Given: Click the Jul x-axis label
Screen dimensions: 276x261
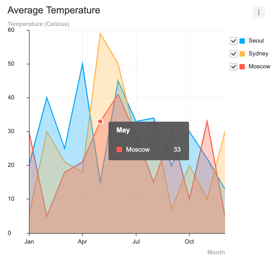Looking at the screenshot, I should pos(136,242).
